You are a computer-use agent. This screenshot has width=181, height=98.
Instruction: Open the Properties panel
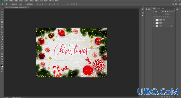(148, 9)
